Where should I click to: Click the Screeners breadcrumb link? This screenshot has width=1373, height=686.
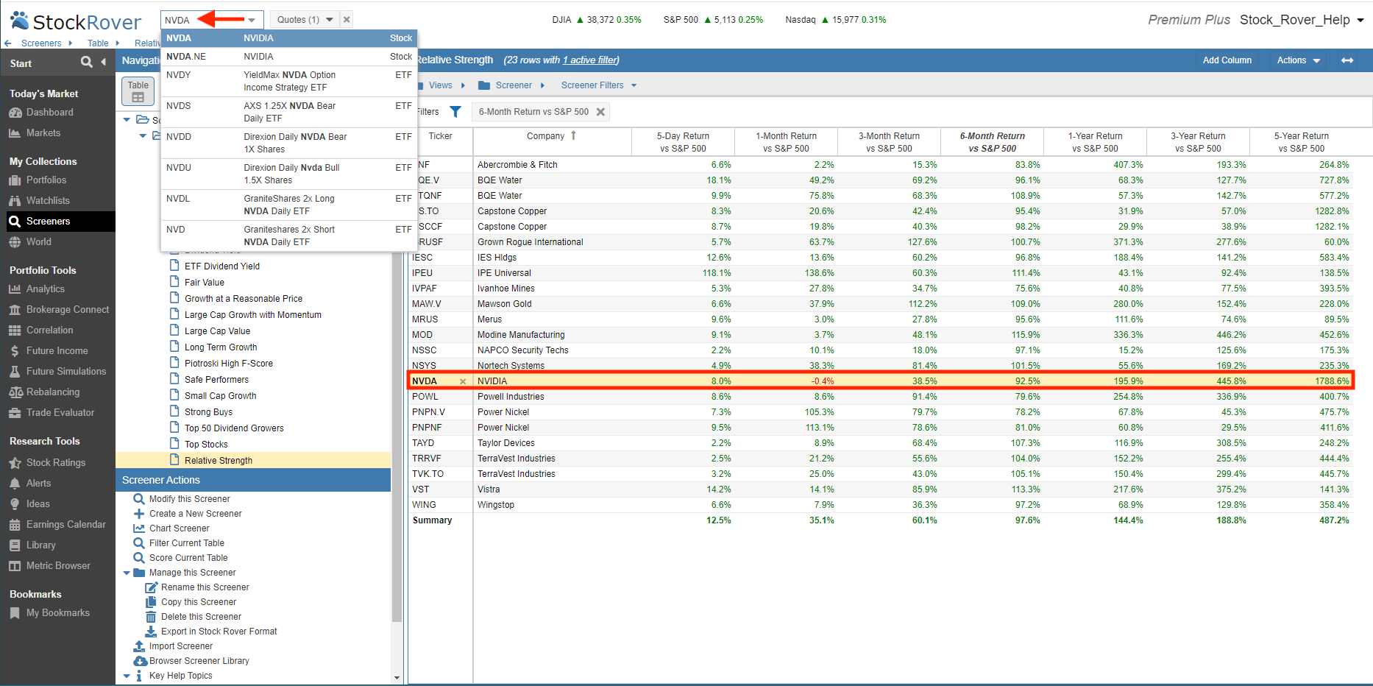[x=41, y=43]
